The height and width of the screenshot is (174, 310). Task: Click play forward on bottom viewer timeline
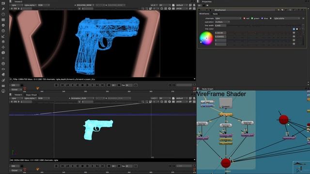point(93,166)
